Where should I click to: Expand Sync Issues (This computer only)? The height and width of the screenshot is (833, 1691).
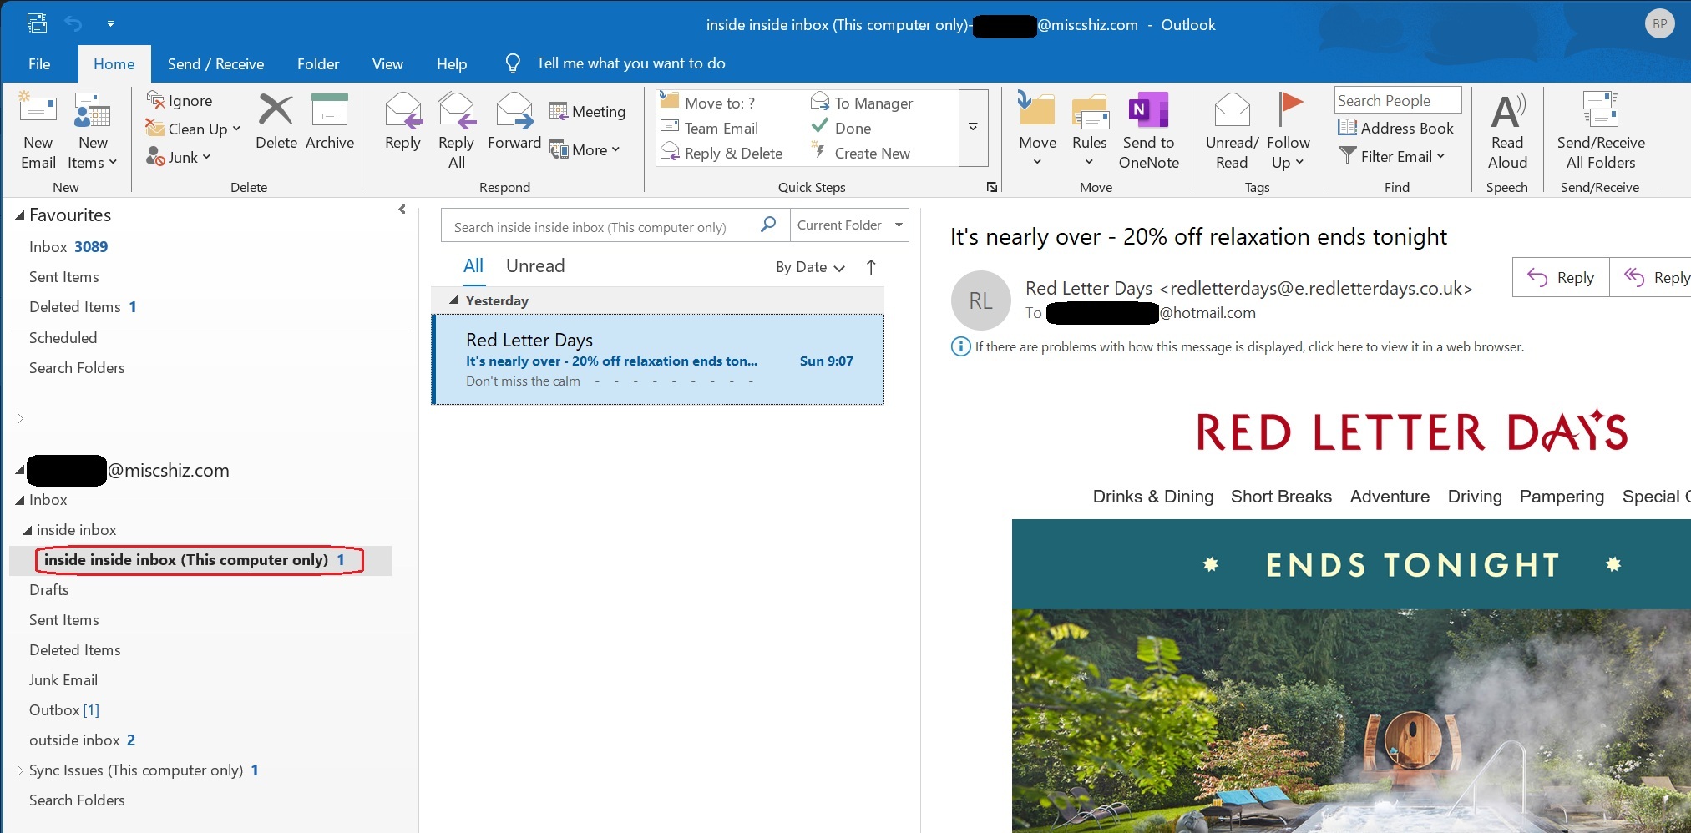click(20, 770)
